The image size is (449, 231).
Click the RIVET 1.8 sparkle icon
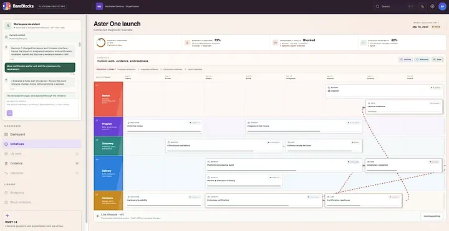tap(7, 215)
